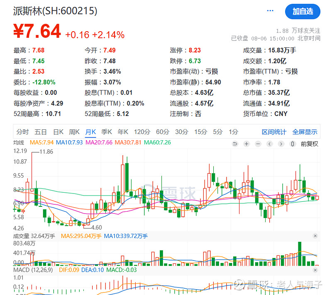Click the 跌停 value 6.73
The height and width of the screenshot is (295, 332).
[195, 61]
